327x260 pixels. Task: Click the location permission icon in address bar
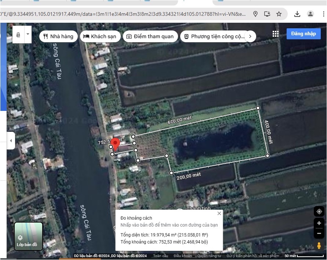[255, 14]
